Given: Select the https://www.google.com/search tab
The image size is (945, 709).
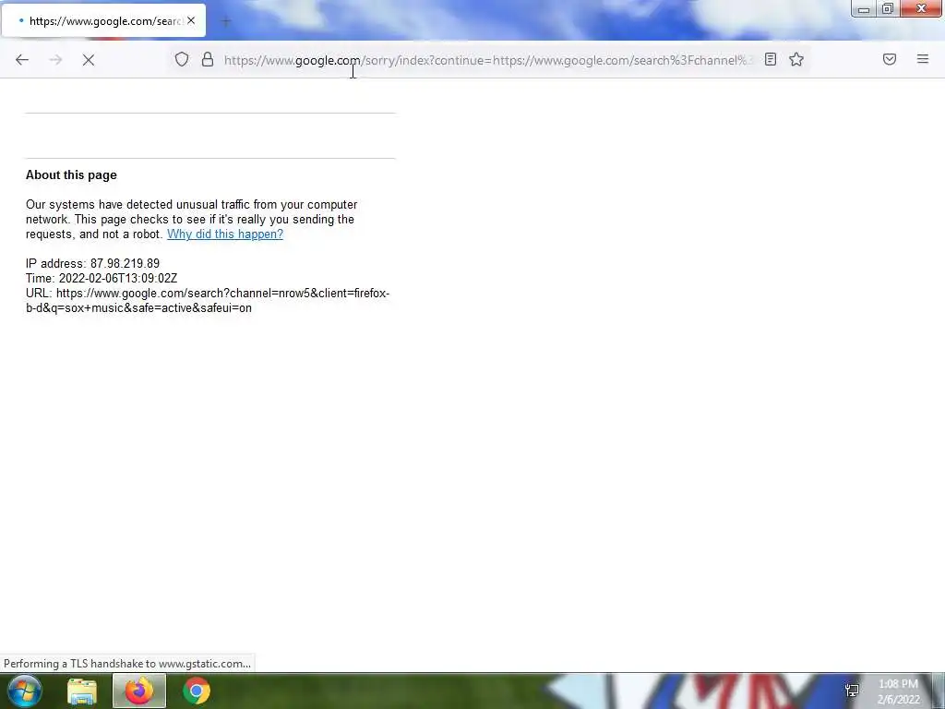Looking at the screenshot, I should pos(103,20).
